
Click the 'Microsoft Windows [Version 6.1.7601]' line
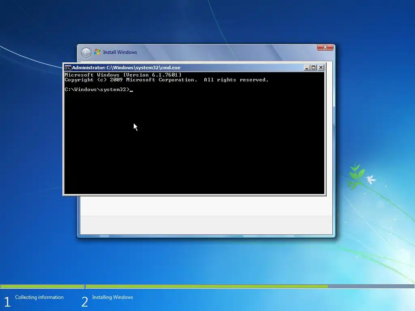[123, 75]
